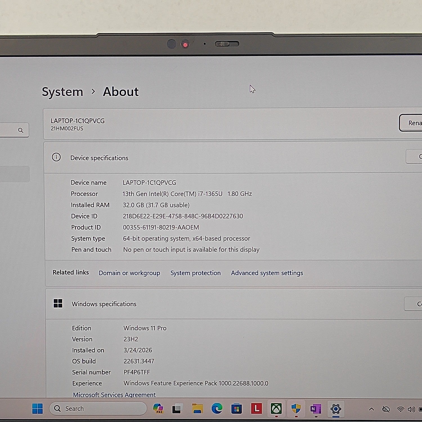Launch Copilot preview from taskbar

click(x=158, y=408)
